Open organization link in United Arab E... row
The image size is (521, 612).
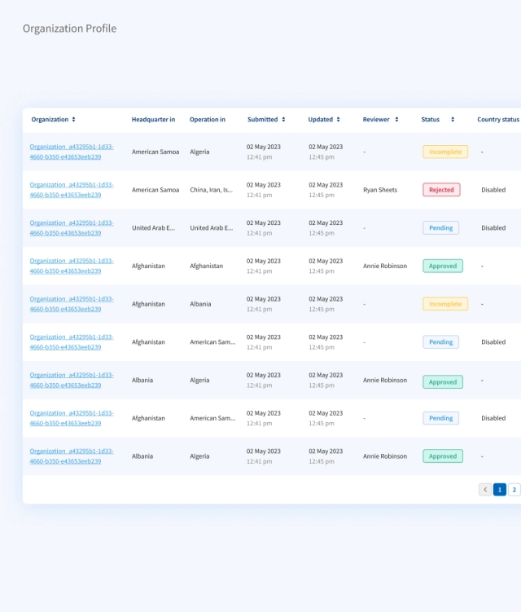(72, 228)
